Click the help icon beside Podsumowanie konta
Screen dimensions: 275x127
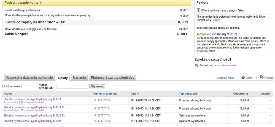(41, 2)
